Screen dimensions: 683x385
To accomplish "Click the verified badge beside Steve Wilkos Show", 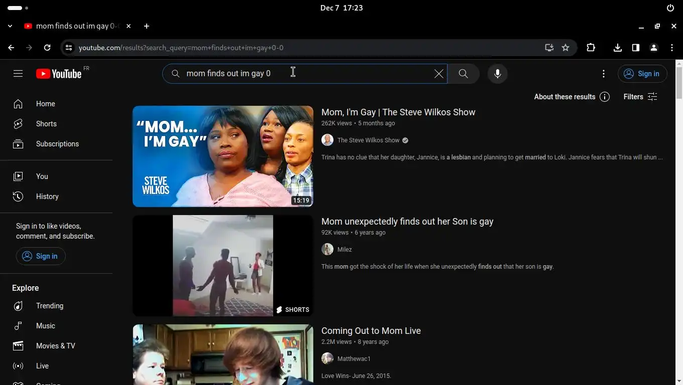I will 405,140.
